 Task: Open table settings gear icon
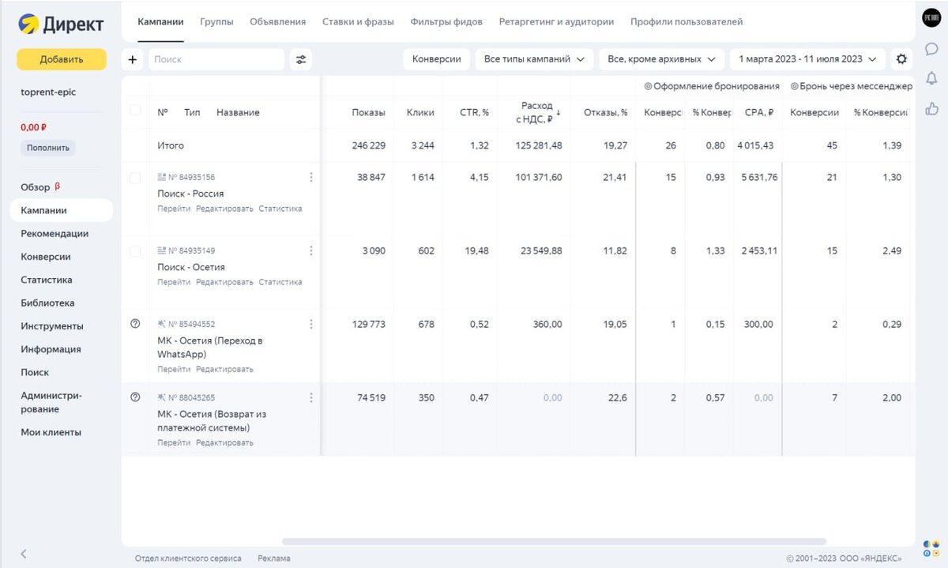901,59
